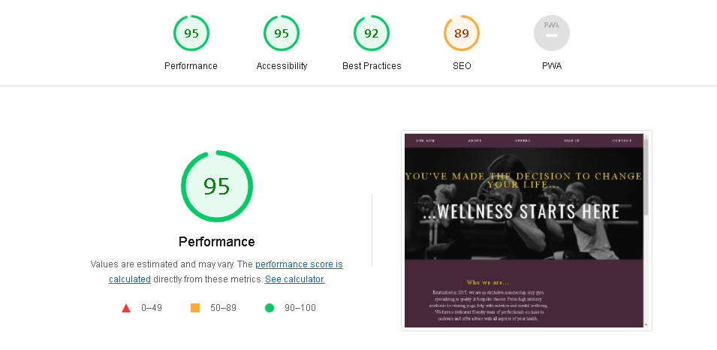The height and width of the screenshot is (350, 717).
Task: Open the 'See calculator' link
Action: point(295,279)
